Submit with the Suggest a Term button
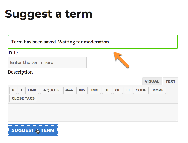This screenshot has height=143, width=188. click(33, 130)
